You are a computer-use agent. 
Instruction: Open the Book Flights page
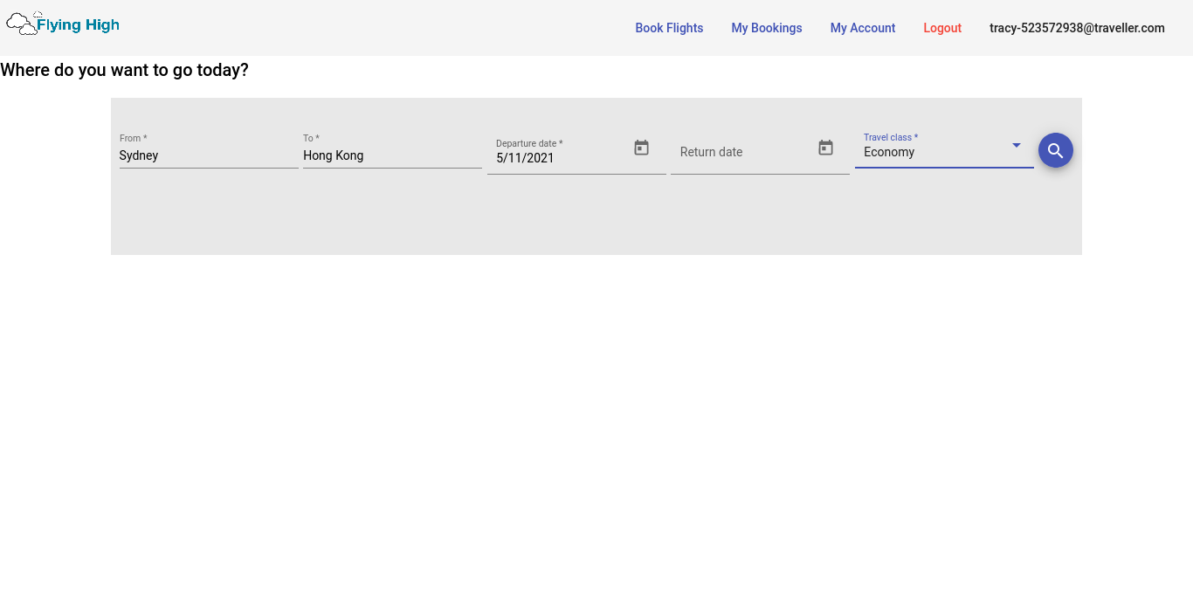pyautogui.click(x=669, y=28)
